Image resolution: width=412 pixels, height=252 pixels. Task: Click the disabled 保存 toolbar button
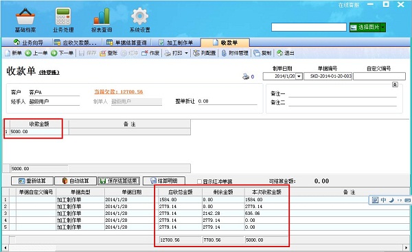point(88,53)
